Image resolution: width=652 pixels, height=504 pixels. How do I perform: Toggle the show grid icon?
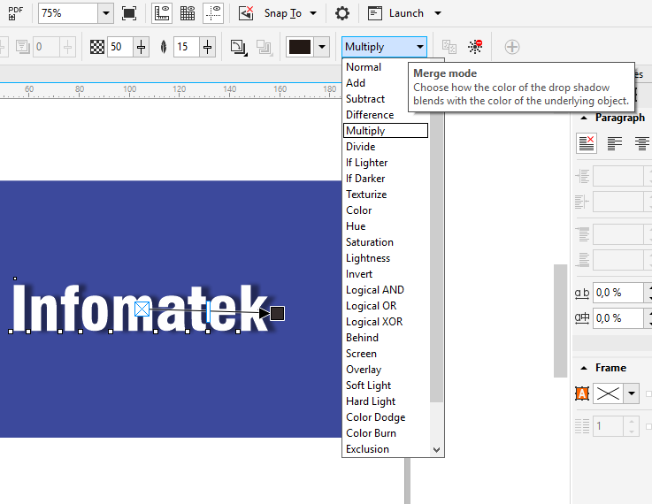click(188, 13)
